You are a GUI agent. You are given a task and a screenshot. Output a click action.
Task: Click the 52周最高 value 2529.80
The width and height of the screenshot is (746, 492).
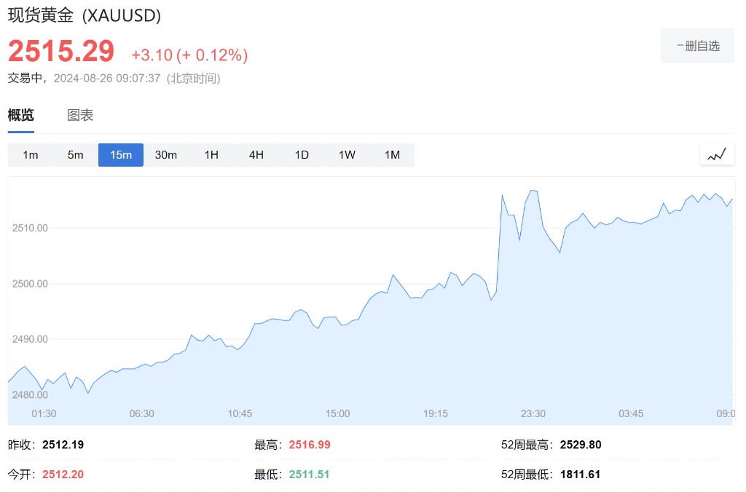tap(581, 445)
